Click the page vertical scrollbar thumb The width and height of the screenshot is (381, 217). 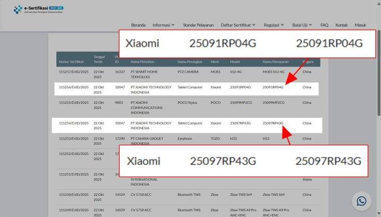click(x=379, y=73)
